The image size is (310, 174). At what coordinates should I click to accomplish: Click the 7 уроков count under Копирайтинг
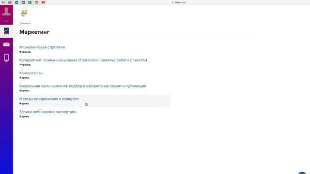pos(25,65)
